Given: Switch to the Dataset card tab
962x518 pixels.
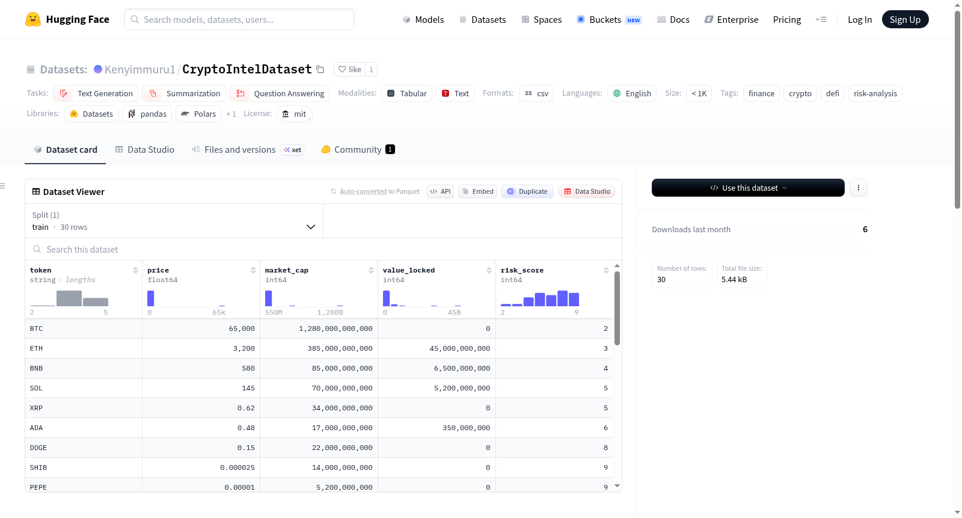Looking at the screenshot, I should tap(66, 150).
